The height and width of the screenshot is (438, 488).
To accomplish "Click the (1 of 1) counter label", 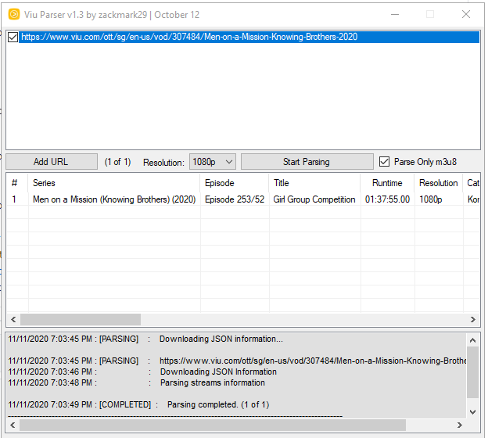I will pos(117,162).
